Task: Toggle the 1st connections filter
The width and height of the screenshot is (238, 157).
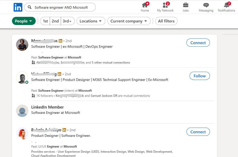Action: click(x=45, y=21)
